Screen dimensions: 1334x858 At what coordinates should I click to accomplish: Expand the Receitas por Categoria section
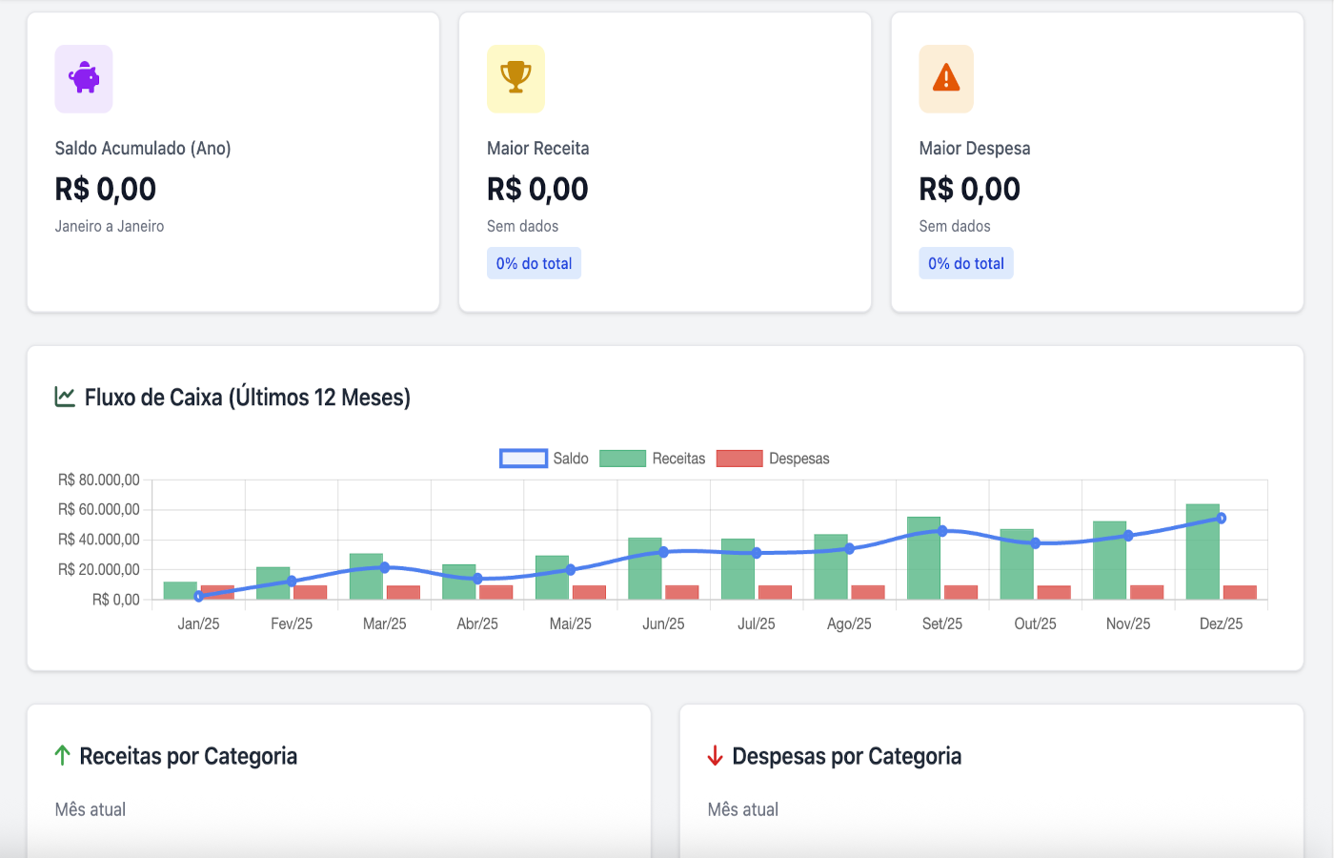[189, 755]
